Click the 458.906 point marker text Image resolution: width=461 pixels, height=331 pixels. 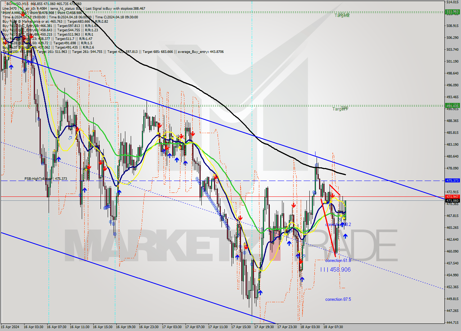click(335, 269)
